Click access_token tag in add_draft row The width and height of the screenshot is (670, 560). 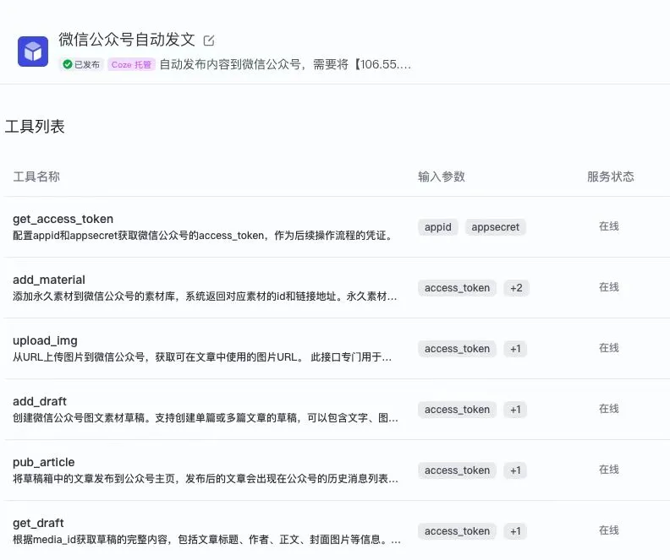pos(457,410)
